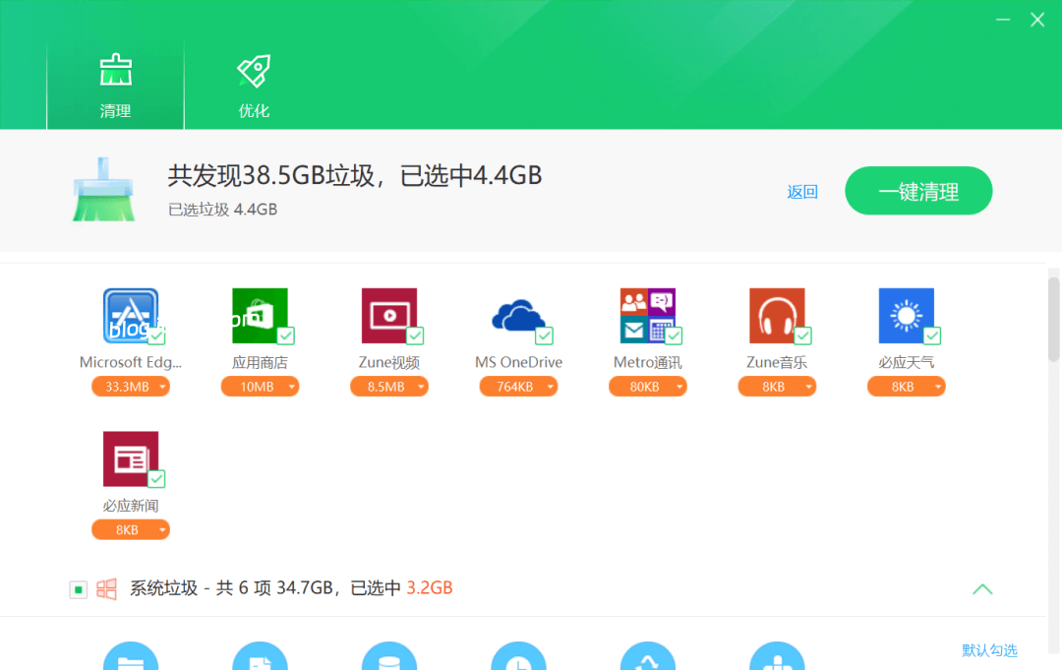Select the Zune视频 app icon
Viewport: 1062px width, 670px height.
click(x=389, y=315)
